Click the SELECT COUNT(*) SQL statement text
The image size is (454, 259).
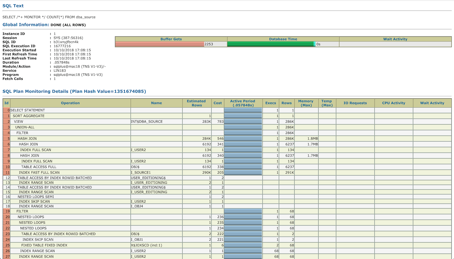click(x=49, y=17)
